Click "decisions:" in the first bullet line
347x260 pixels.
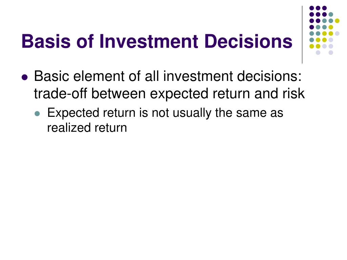(269, 76)
